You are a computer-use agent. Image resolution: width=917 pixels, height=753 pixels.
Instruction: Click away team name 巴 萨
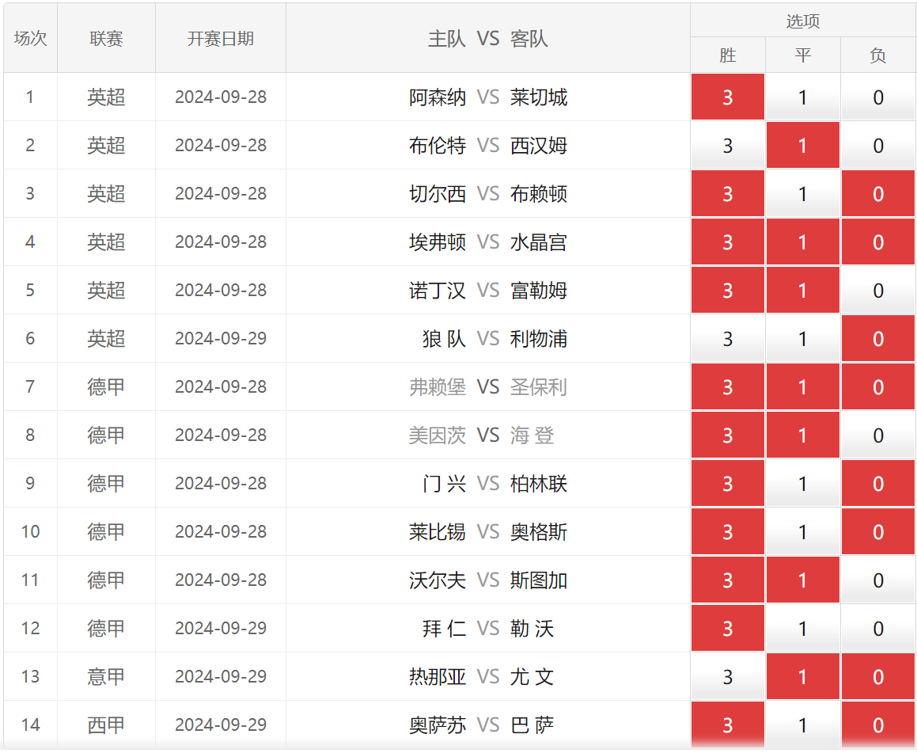click(532, 725)
